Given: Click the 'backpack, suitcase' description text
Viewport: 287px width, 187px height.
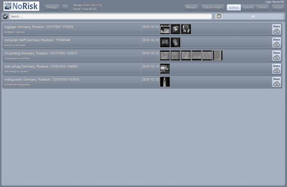Looking at the screenshot, I should click(x=15, y=32).
